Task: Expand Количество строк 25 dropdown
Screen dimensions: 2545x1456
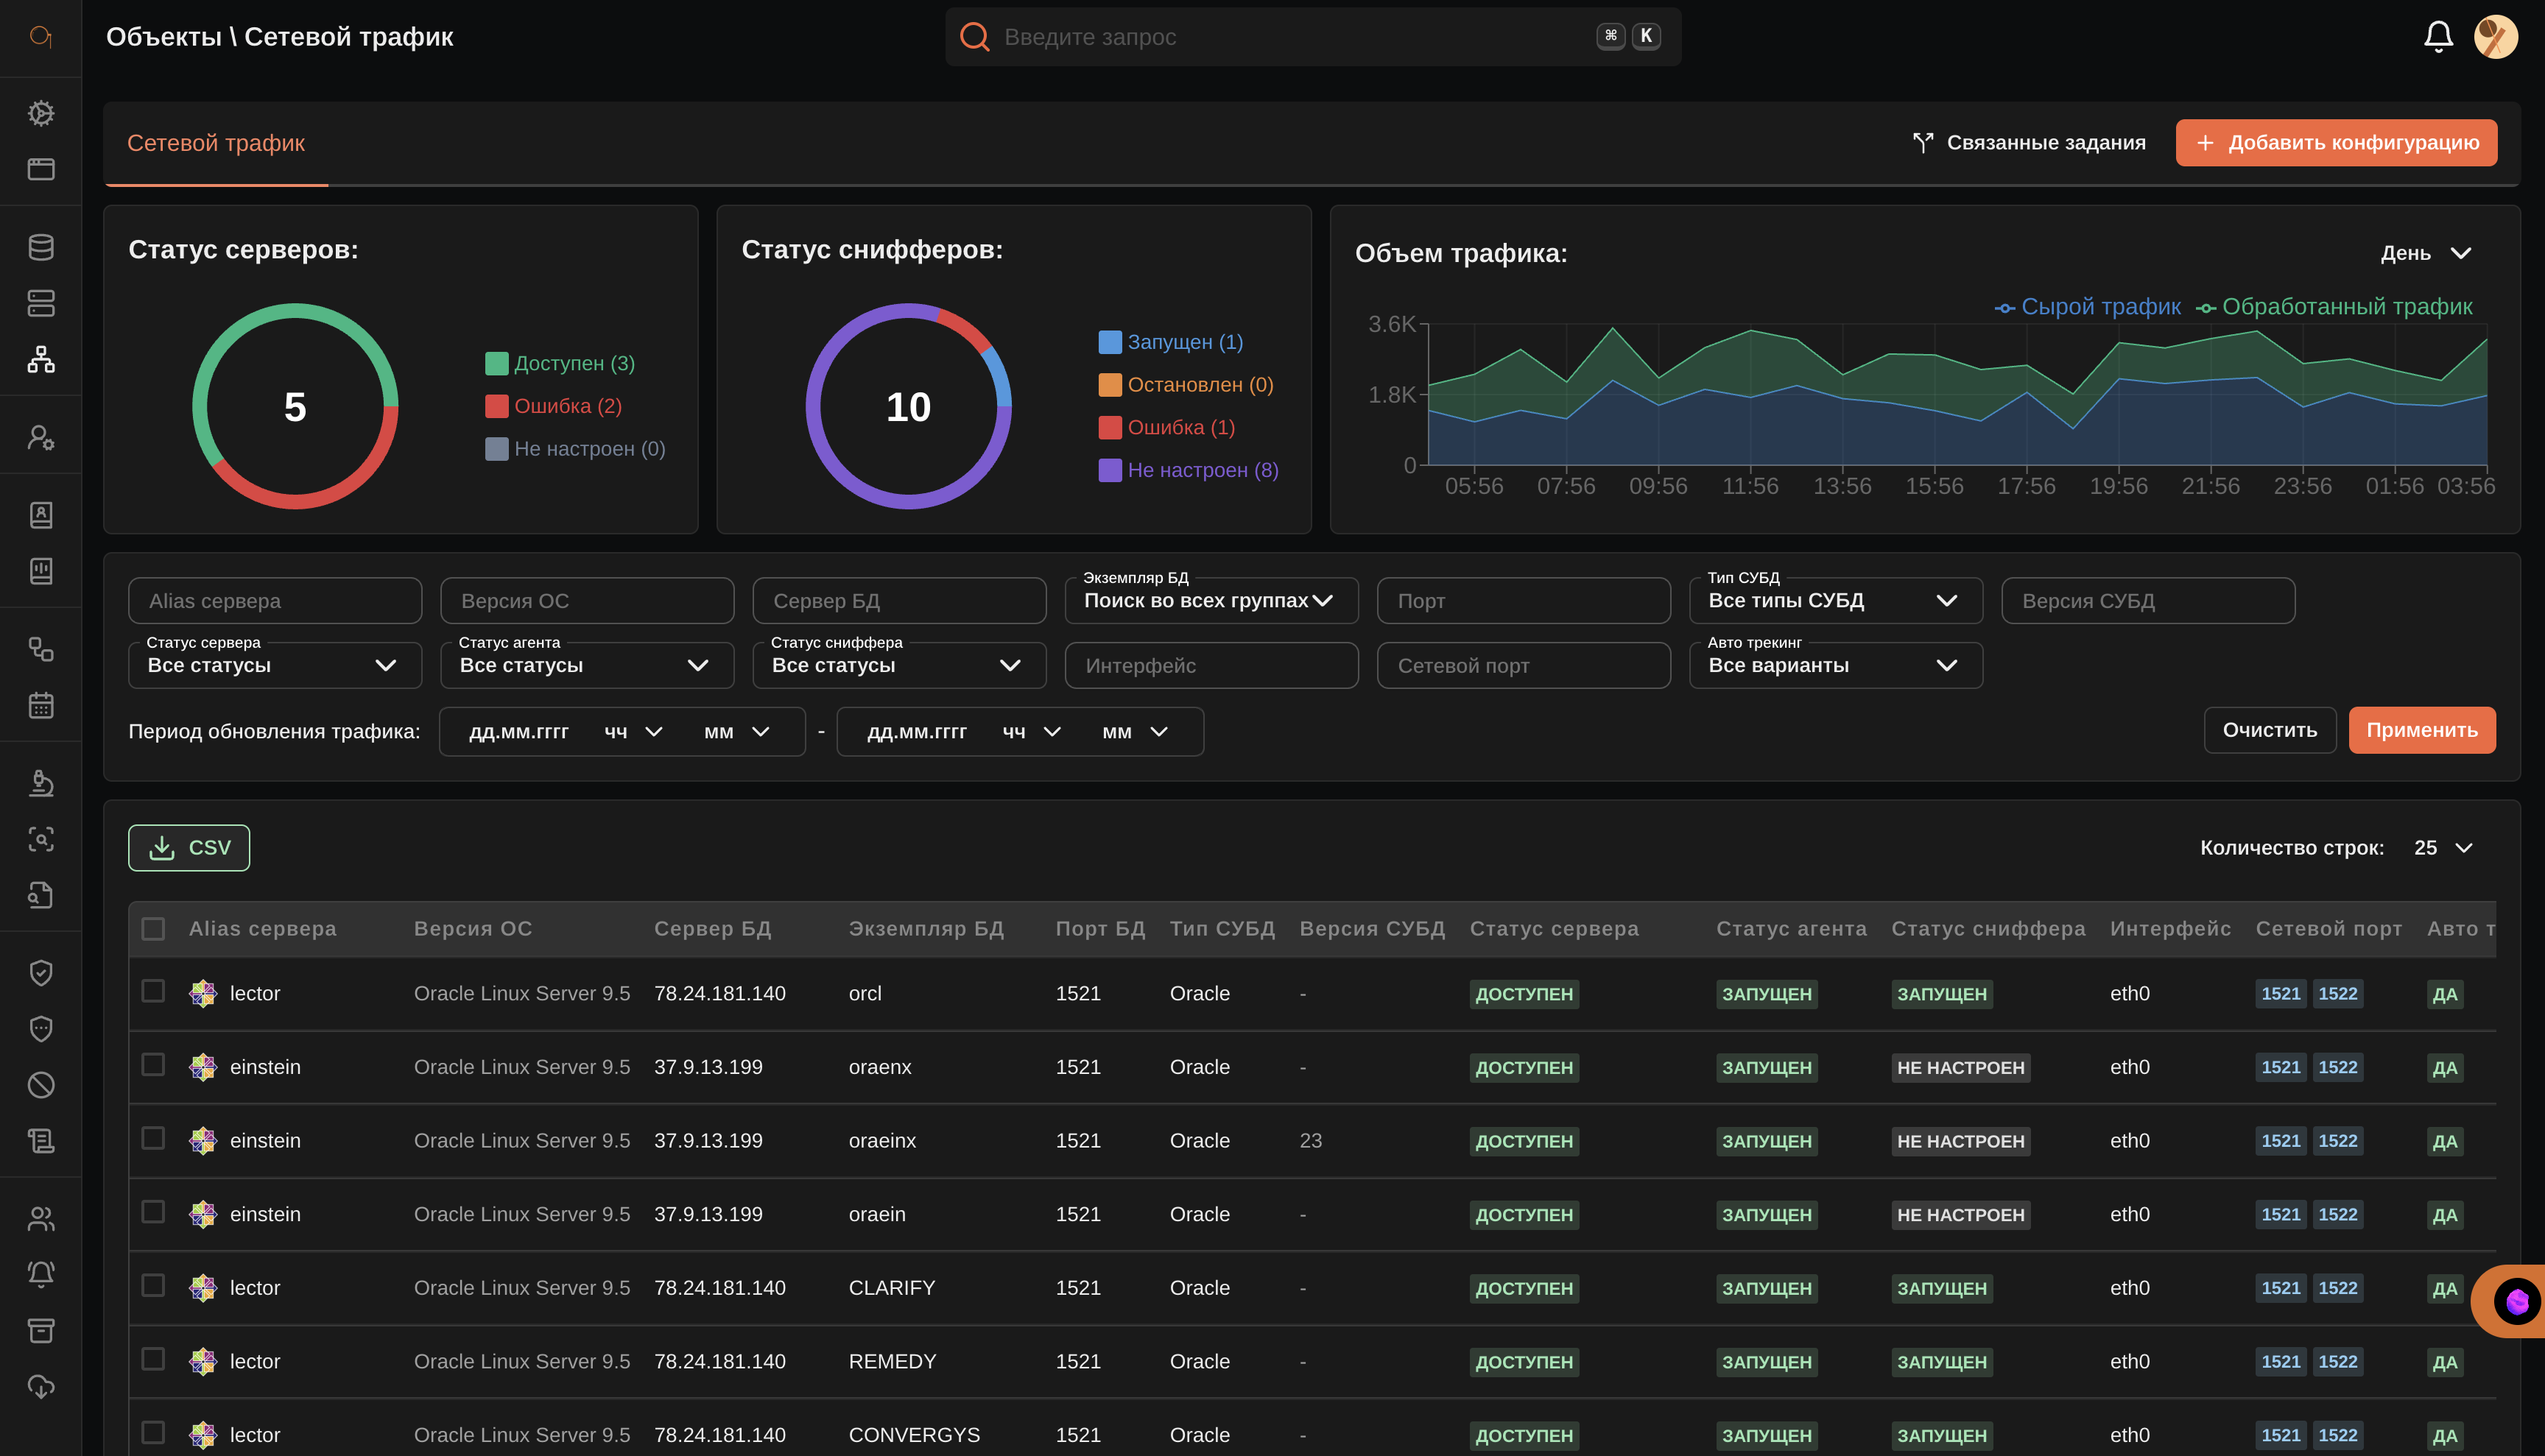Action: click(2443, 848)
